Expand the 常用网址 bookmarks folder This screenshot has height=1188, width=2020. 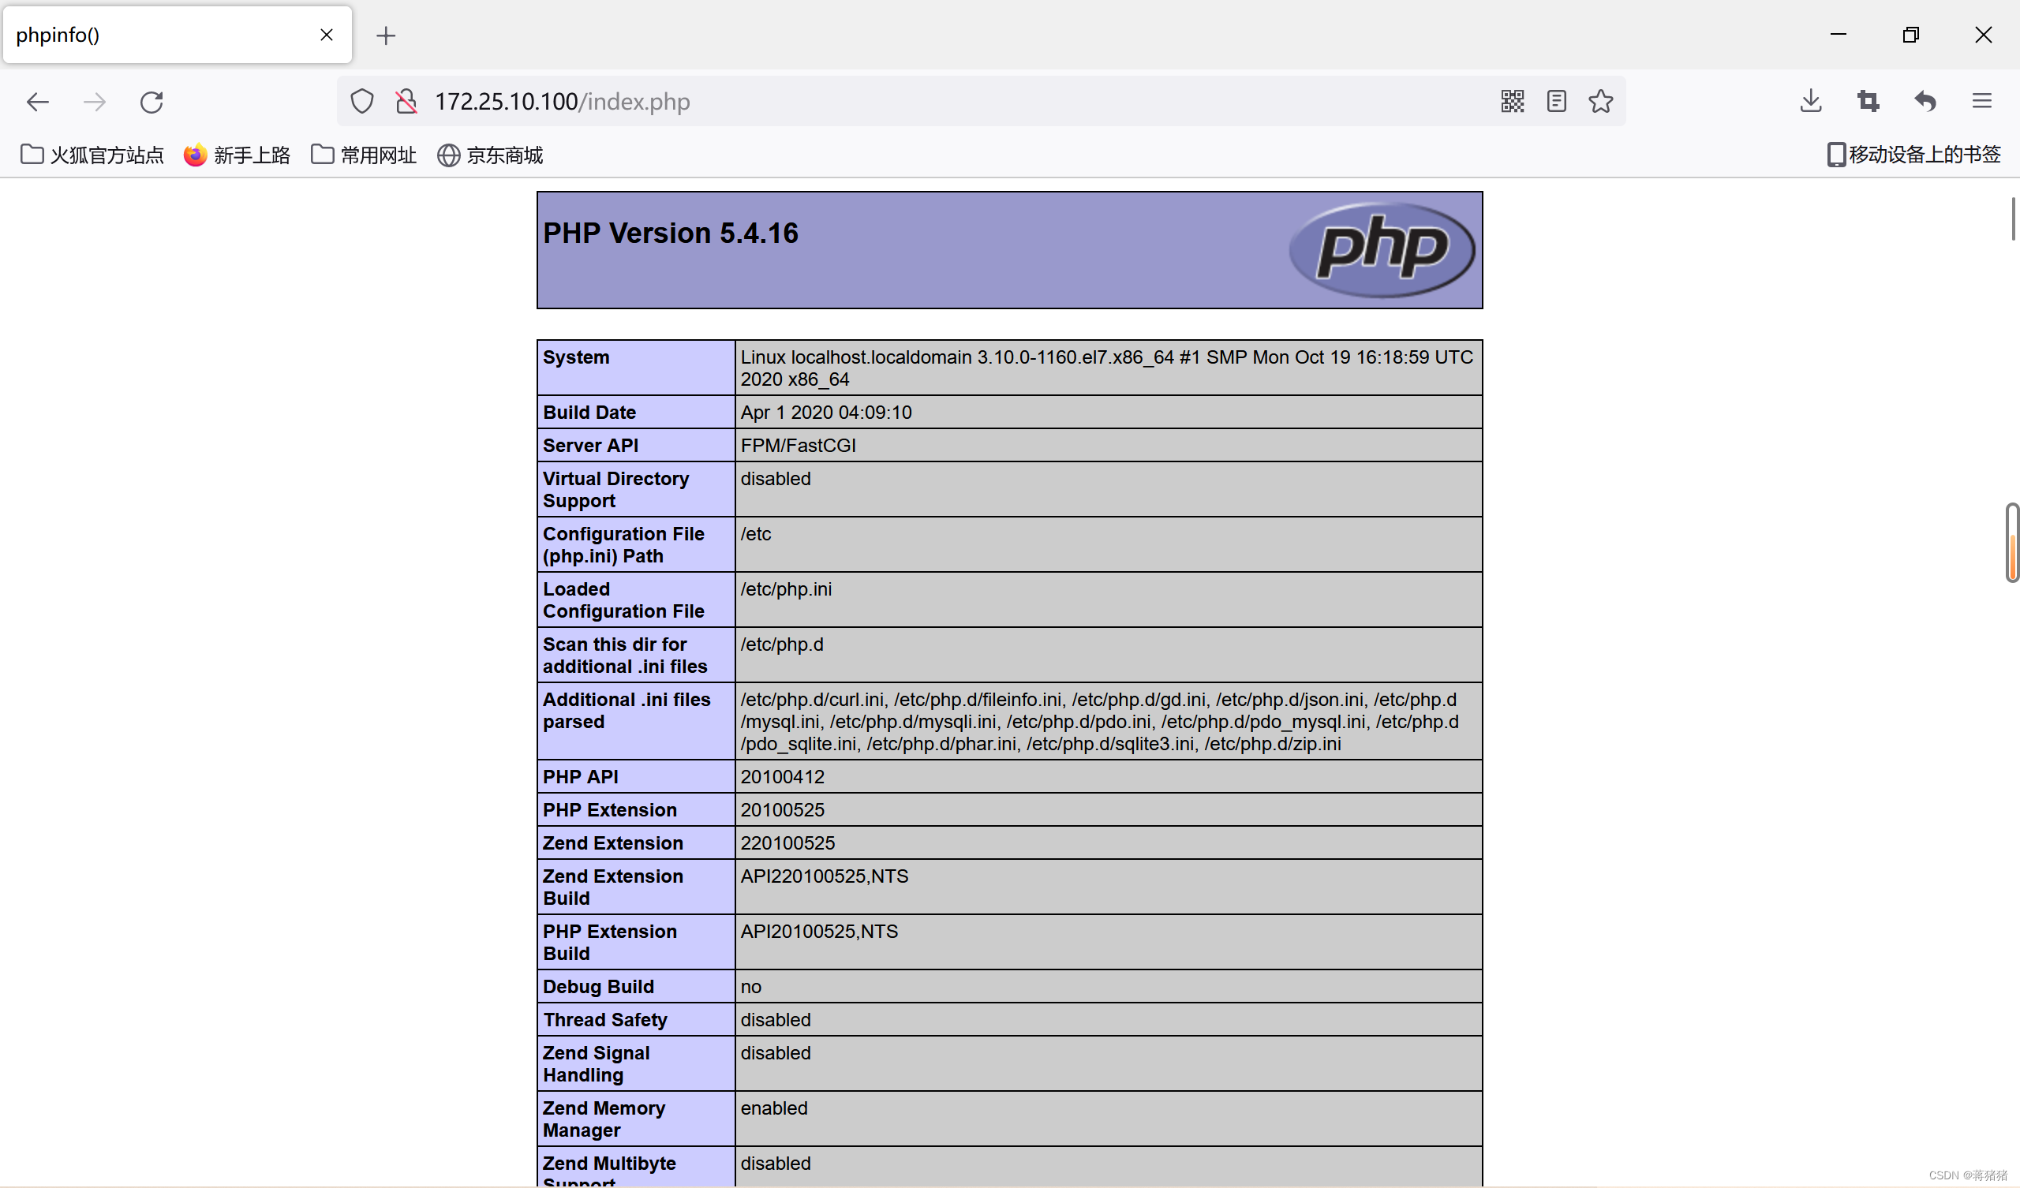[x=364, y=155]
